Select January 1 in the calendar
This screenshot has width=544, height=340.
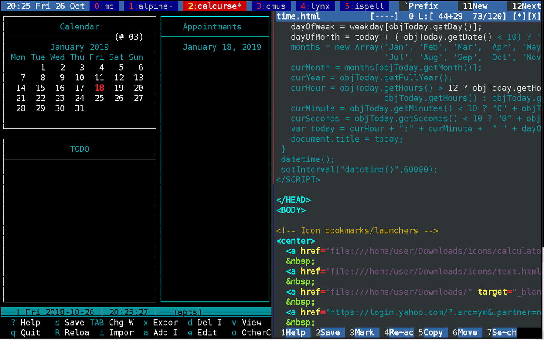(43, 67)
